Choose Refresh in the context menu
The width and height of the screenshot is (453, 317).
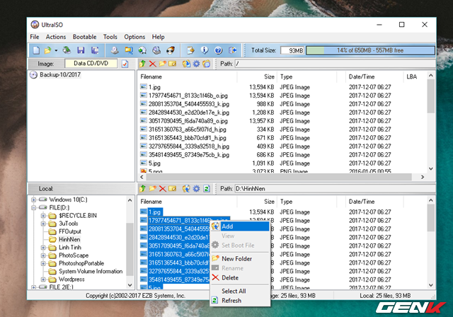(240, 301)
